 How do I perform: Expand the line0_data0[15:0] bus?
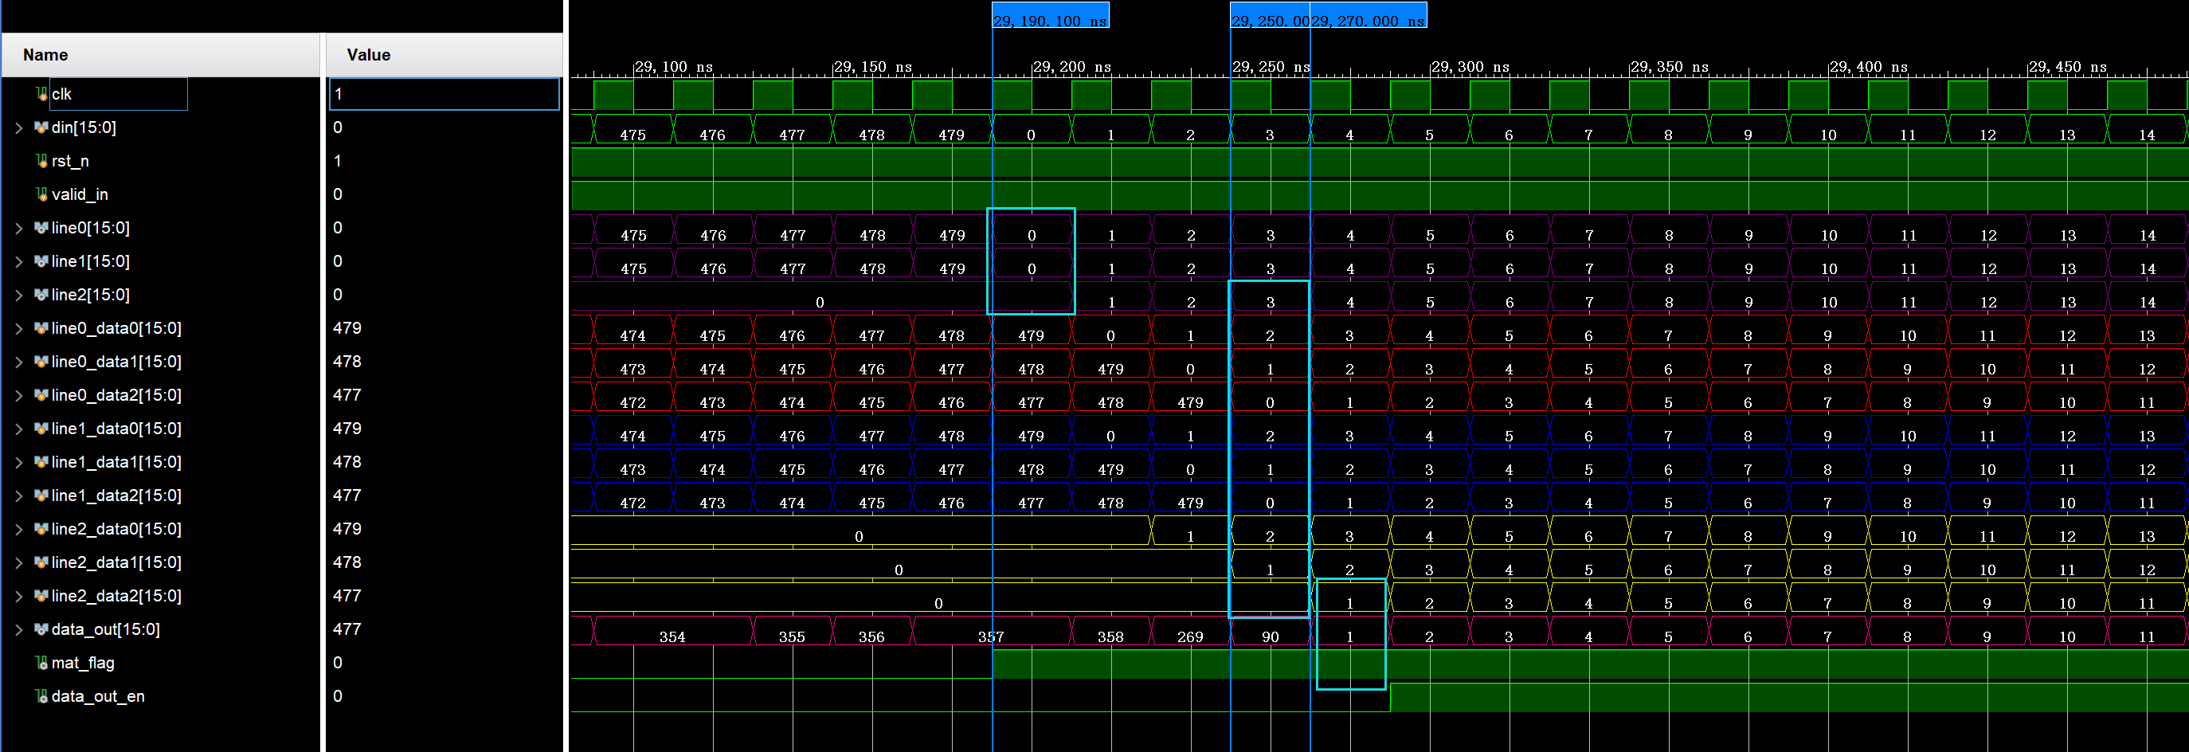pyautogui.click(x=18, y=328)
